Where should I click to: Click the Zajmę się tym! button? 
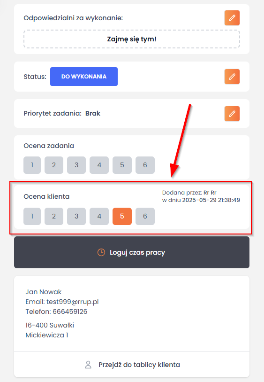pos(132,39)
